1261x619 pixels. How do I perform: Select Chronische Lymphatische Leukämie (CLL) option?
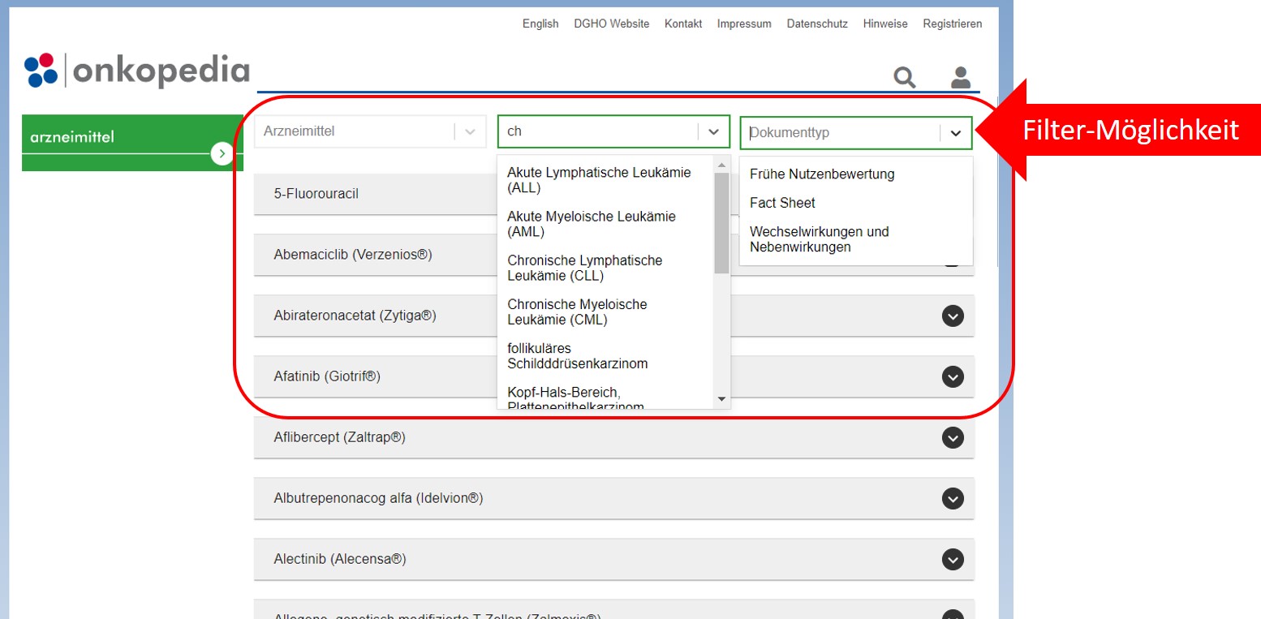coord(584,268)
